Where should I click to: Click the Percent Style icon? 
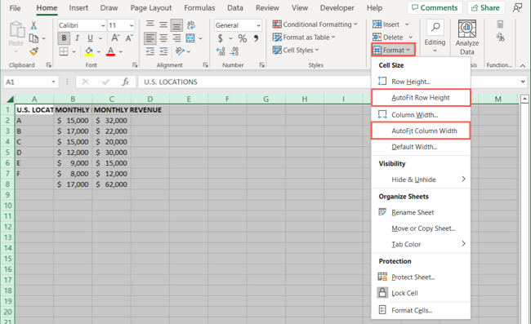coord(242,38)
